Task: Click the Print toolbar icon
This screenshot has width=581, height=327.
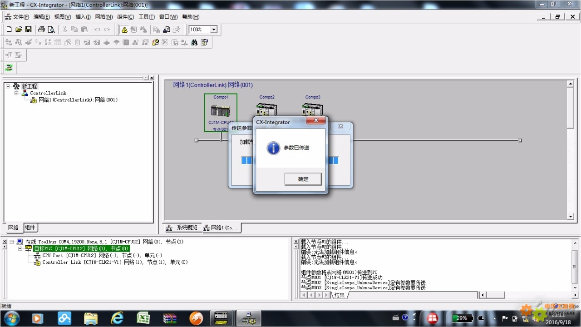Action: [x=41, y=30]
